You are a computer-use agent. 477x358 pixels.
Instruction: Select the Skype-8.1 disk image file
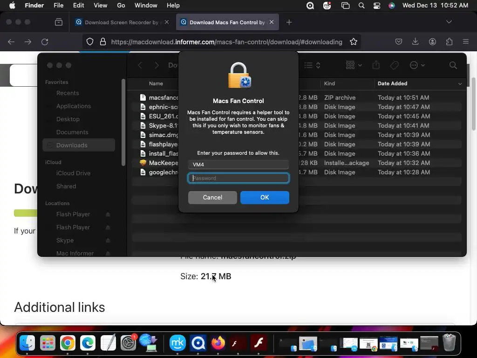pos(297,125)
